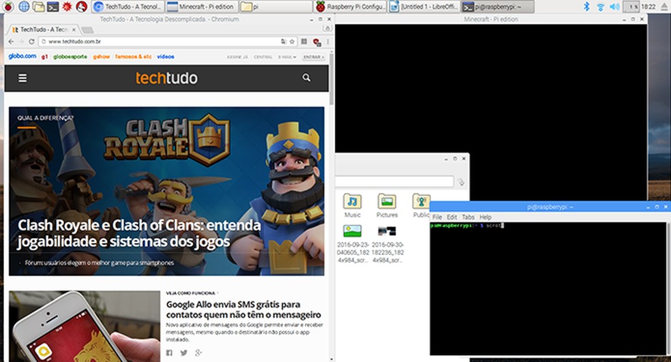Open the Raspberry Pi main menu
671x362 pixels.
(x=8, y=6)
